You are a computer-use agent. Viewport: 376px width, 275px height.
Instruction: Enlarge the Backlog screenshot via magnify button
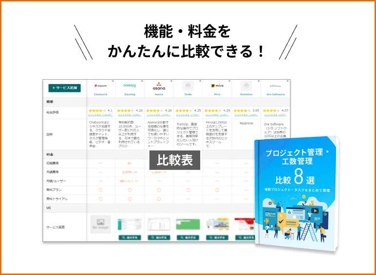(x=130, y=237)
